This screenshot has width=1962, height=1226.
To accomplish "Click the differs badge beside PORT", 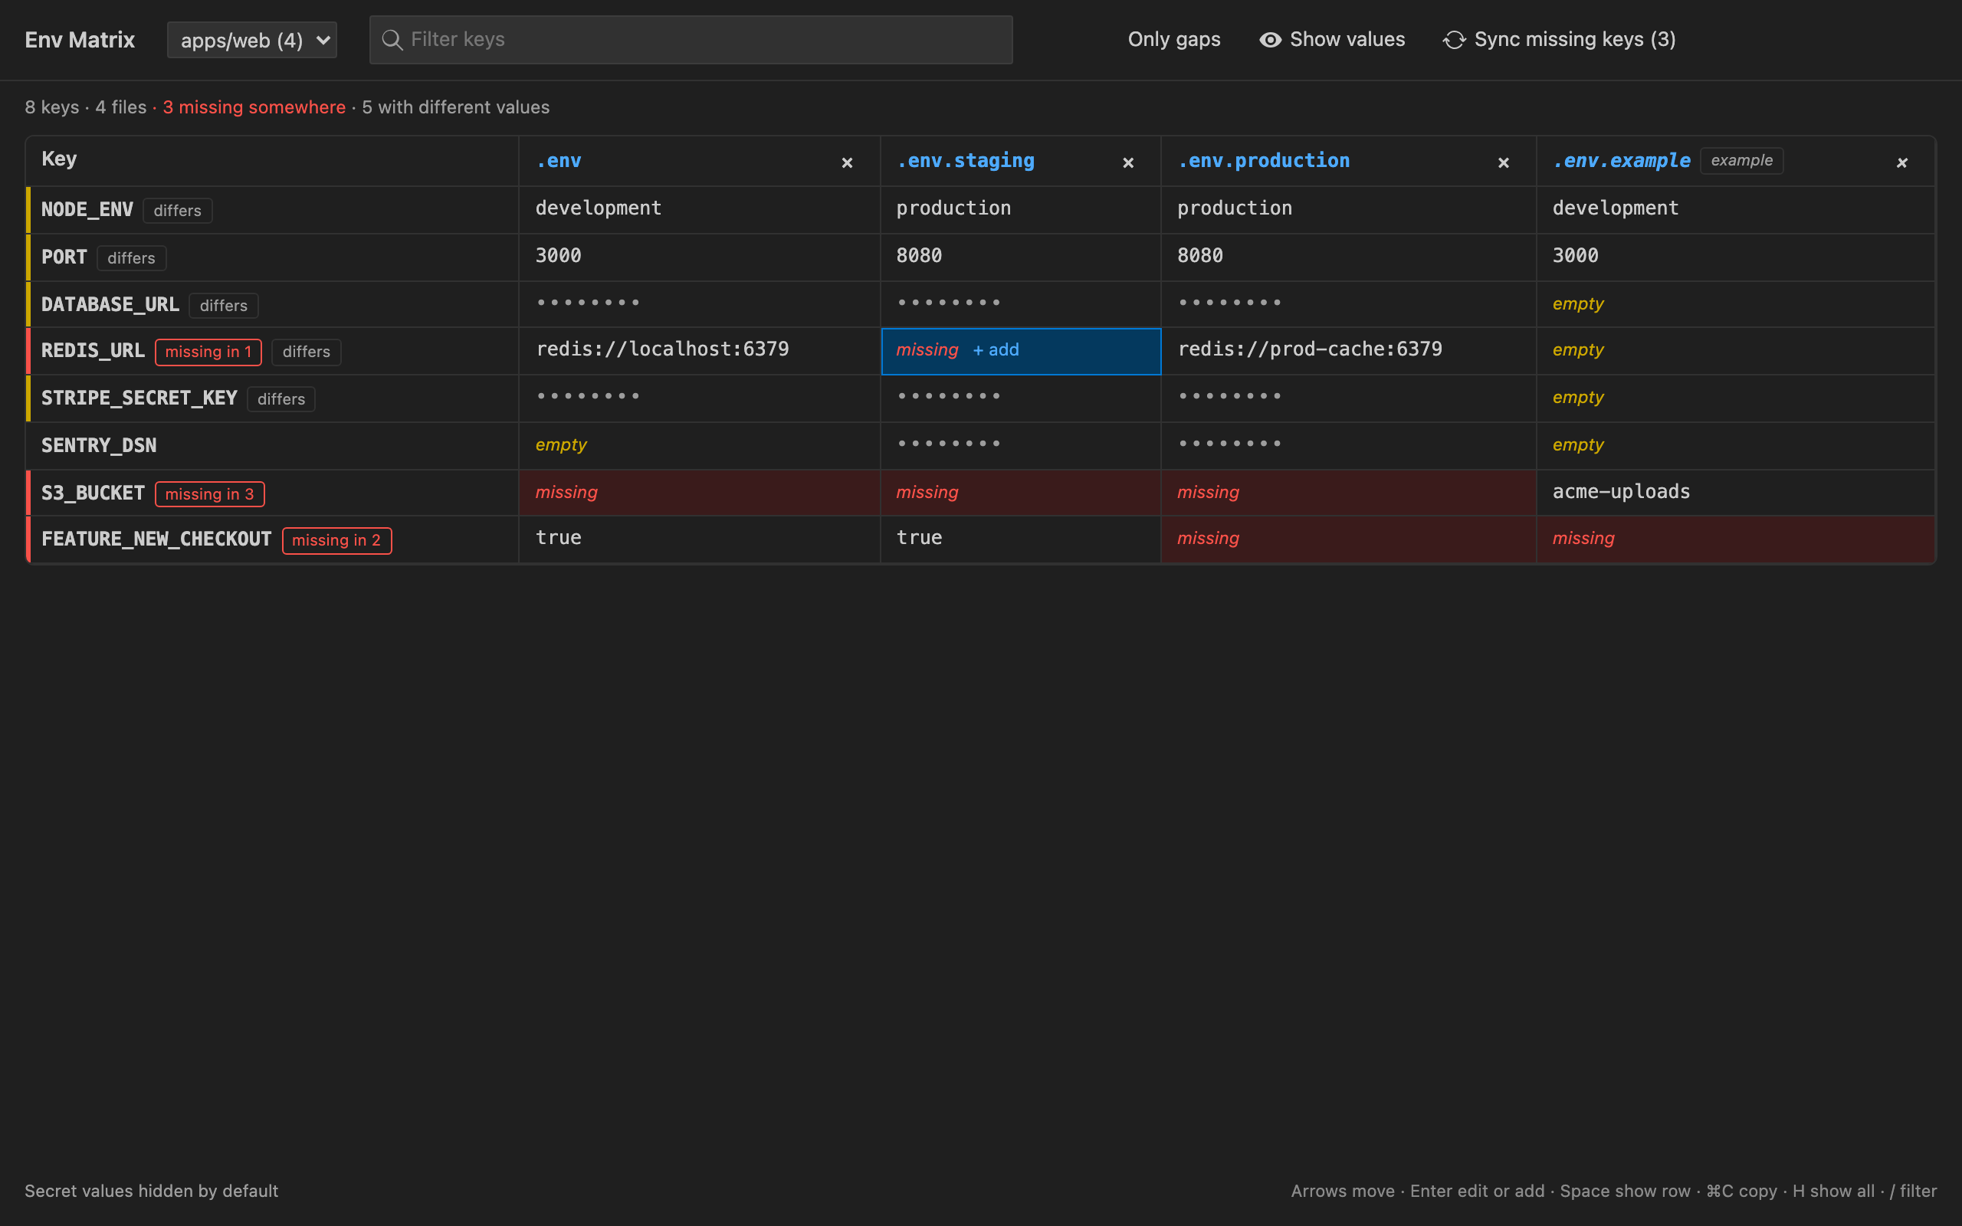I will pos(131,258).
